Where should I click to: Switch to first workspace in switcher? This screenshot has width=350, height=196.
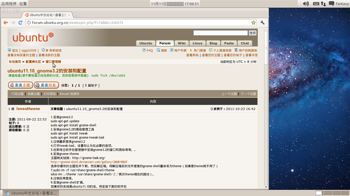click(319, 193)
